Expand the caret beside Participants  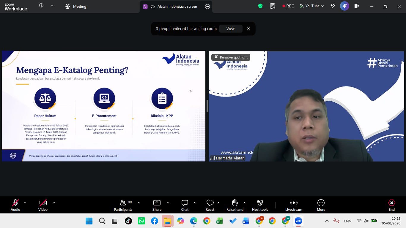pos(139,203)
